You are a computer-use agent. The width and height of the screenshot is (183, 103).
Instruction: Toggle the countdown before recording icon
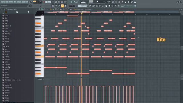(59, 2)
